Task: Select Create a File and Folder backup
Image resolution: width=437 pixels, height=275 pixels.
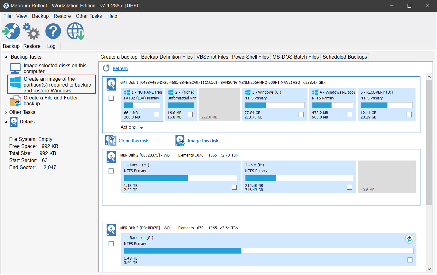Action: (x=51, y=101)
